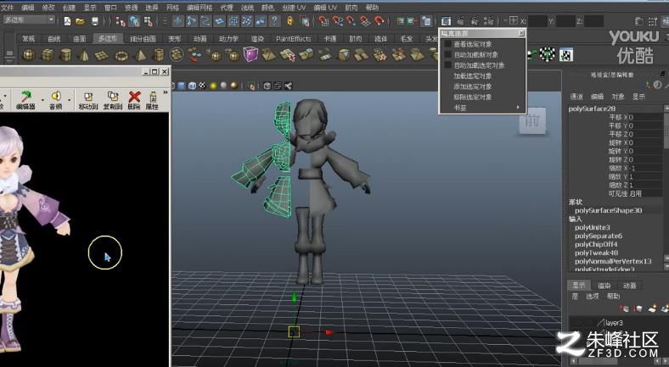Screen dimensions: 669x367
Task: Click the render view clapperboard icon
Action: (446, 21)
